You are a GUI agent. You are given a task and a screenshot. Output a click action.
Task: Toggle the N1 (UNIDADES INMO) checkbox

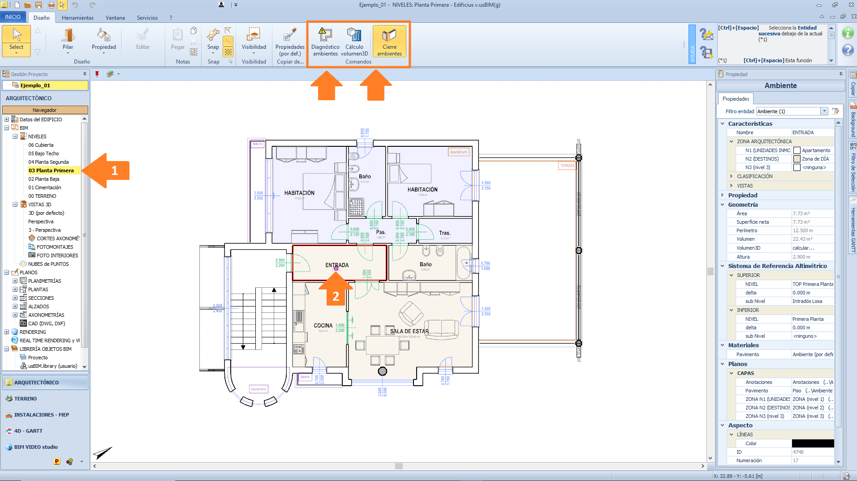[x=797, y=150]
